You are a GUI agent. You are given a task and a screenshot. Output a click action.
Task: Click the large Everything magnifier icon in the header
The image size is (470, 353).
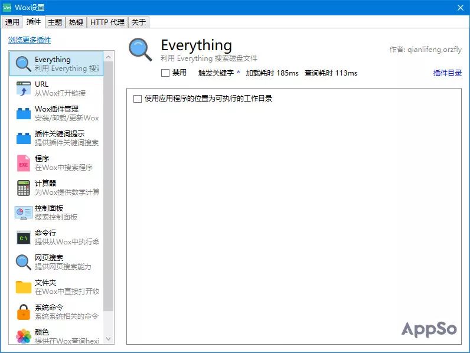pos(140,50)
